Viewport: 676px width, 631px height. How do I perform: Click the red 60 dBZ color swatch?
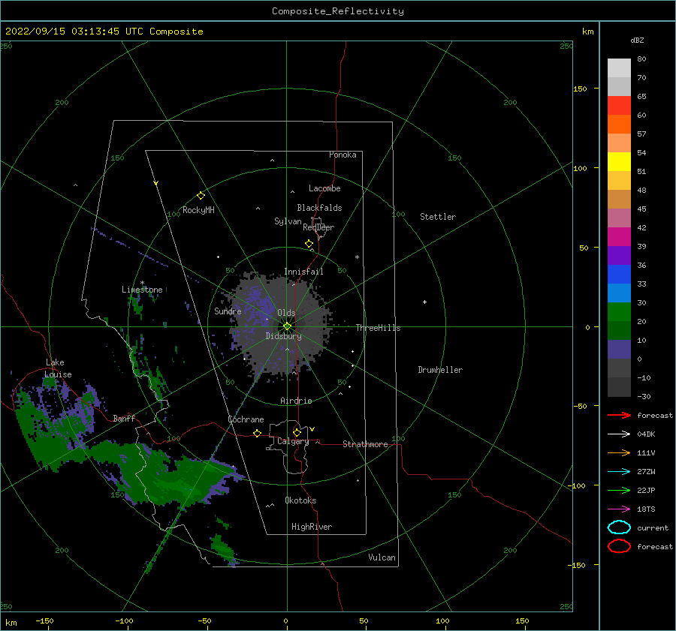(619, 106)
